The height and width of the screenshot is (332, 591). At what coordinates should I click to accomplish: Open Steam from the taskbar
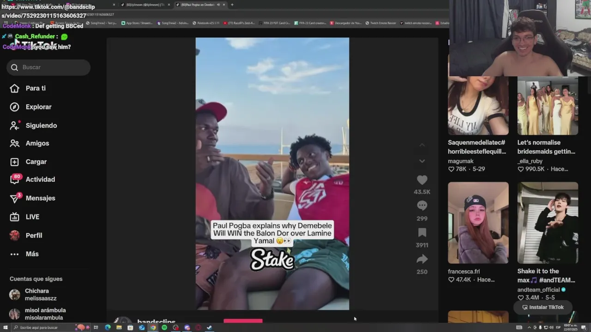pyautogui.click(x=210, y=327)
